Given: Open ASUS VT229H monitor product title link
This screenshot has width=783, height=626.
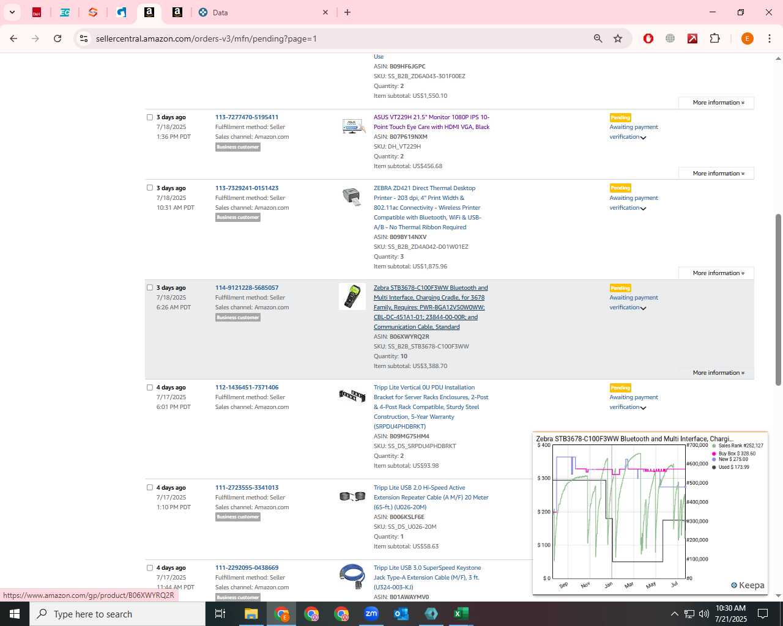Looking at the screenshot, I should (x=431, y=122).
